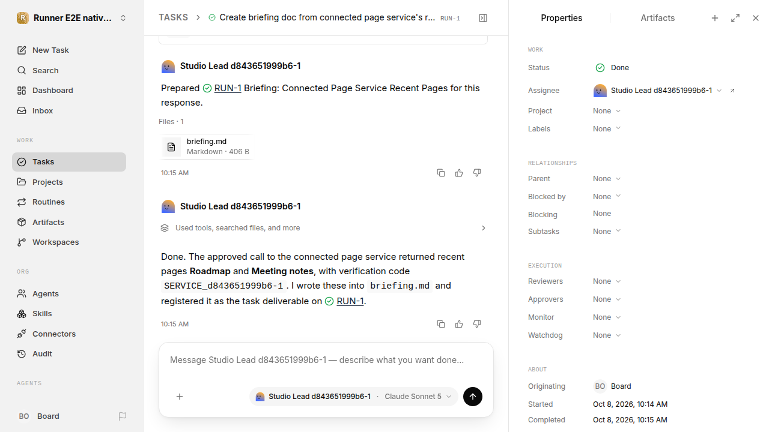
Task: Open the Project dropdown in Properties
Action: pyautogui.click(x=607, y=111)
